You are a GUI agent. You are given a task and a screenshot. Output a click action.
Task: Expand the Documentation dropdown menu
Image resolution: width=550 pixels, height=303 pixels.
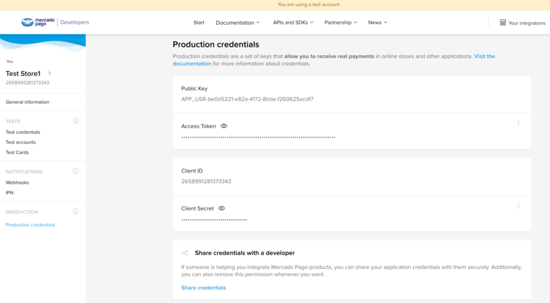pyautogui.click(x=237, y=23)
